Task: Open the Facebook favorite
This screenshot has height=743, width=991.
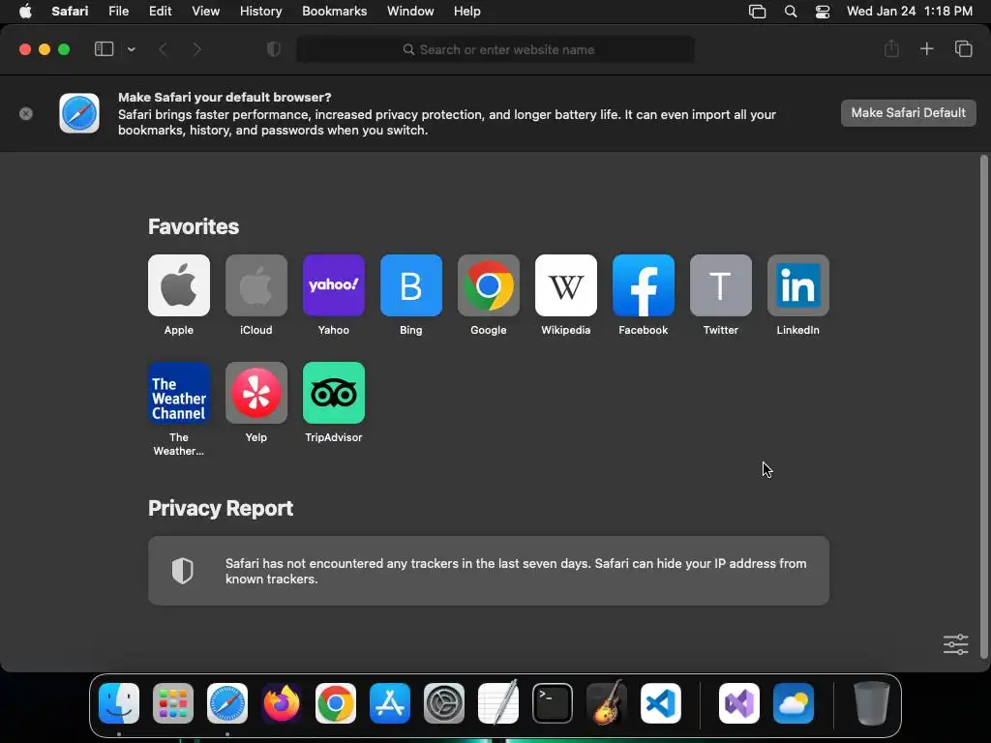Action: (x=644, y=285)
